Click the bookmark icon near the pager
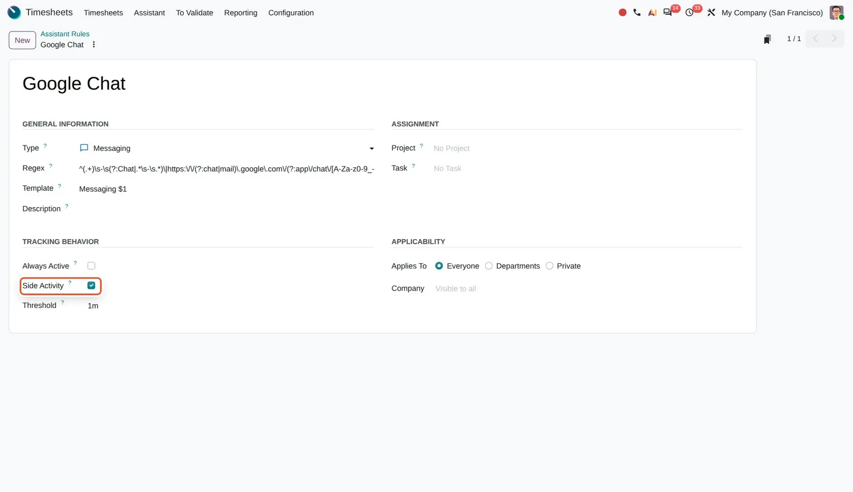This screenshot has width=853, height=492. point(767,39)
